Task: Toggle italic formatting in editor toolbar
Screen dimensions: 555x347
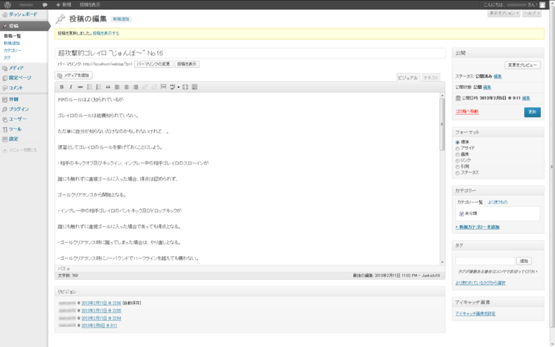Action: [71, 87]
